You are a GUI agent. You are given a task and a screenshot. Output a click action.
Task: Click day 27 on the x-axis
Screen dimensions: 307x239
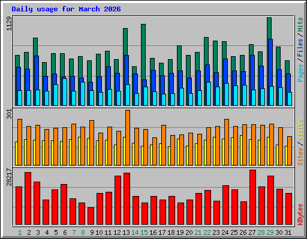[252, 232]
